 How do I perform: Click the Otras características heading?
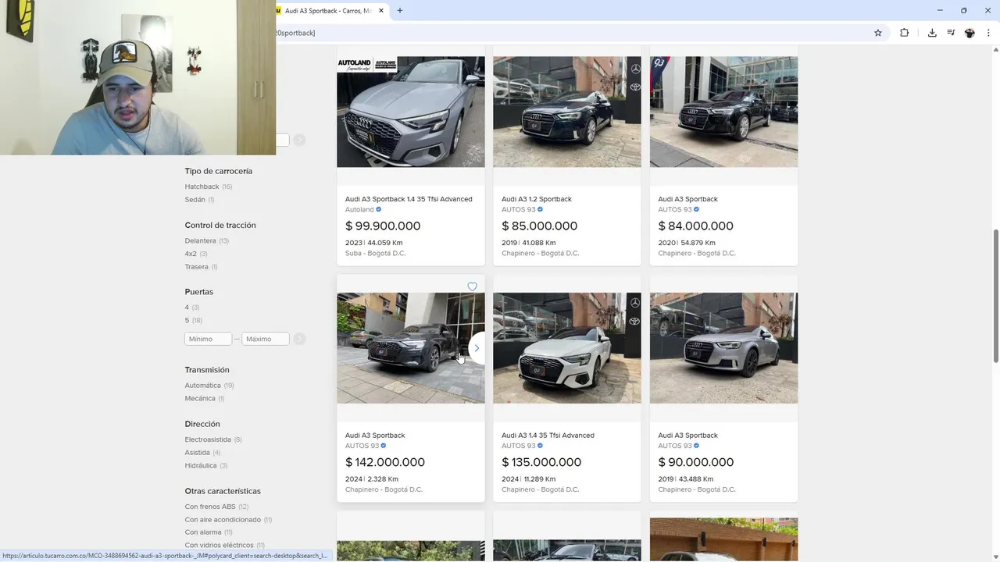point(223,491)
